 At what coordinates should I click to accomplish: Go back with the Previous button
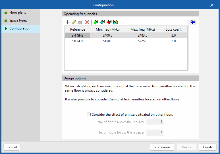coord(162,147)
